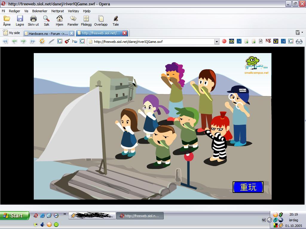Click the freeweb.siol.net taskbar button

tap(140, 216)
